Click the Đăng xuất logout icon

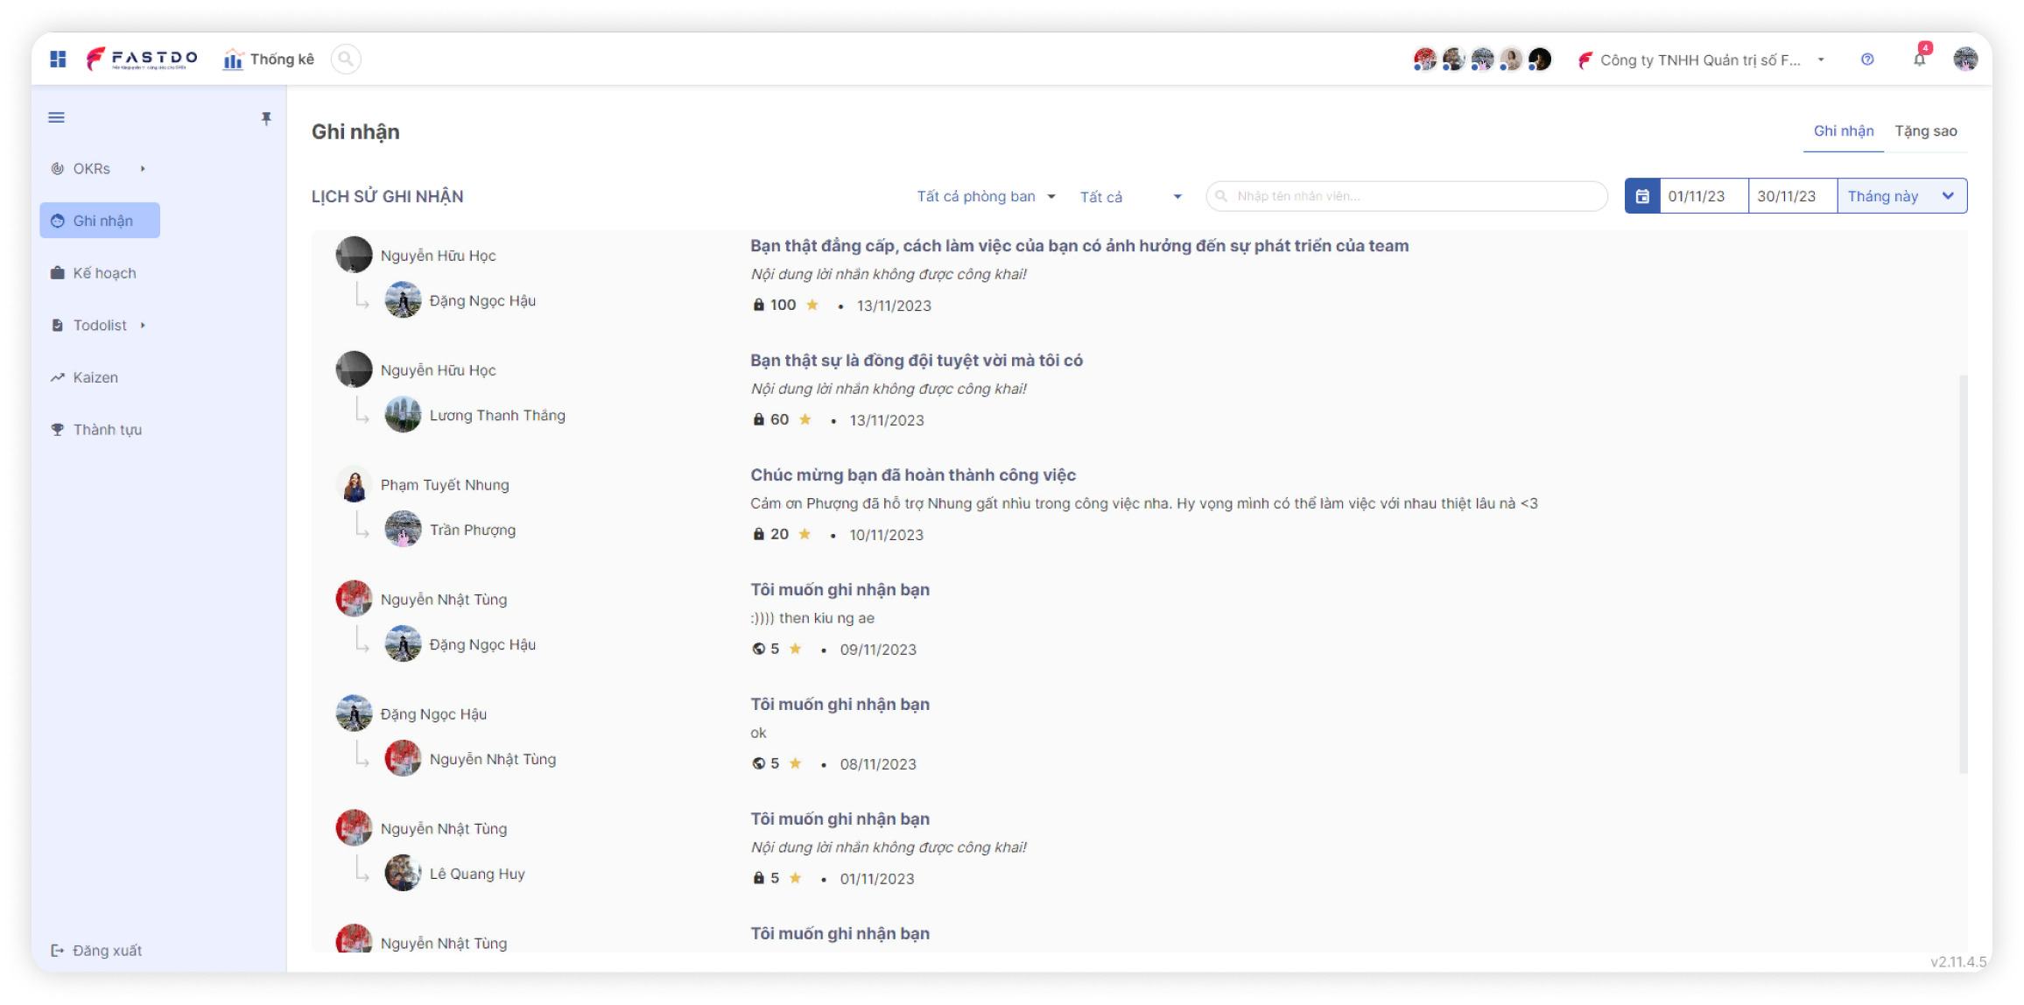point(58,950)
